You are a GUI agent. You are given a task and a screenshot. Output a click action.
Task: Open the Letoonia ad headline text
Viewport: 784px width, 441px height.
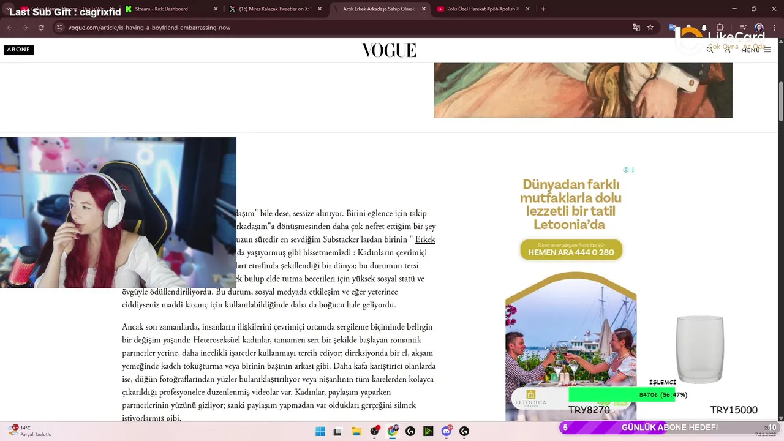(x=571, y=205)
